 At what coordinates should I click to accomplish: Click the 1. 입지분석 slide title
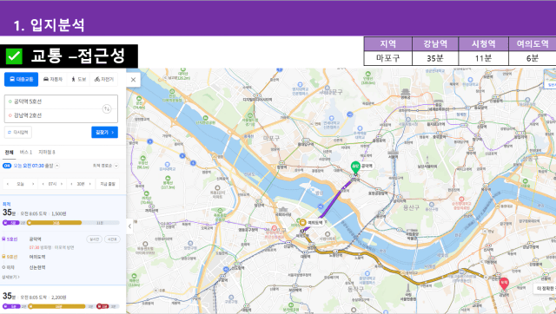pos(49,25)
